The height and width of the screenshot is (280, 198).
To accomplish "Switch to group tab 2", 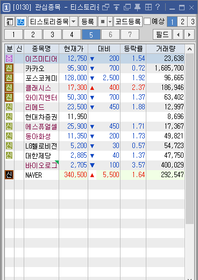I will point(33,34).
